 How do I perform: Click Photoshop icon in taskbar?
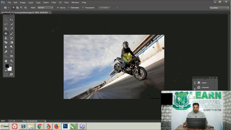pos(65,126)
